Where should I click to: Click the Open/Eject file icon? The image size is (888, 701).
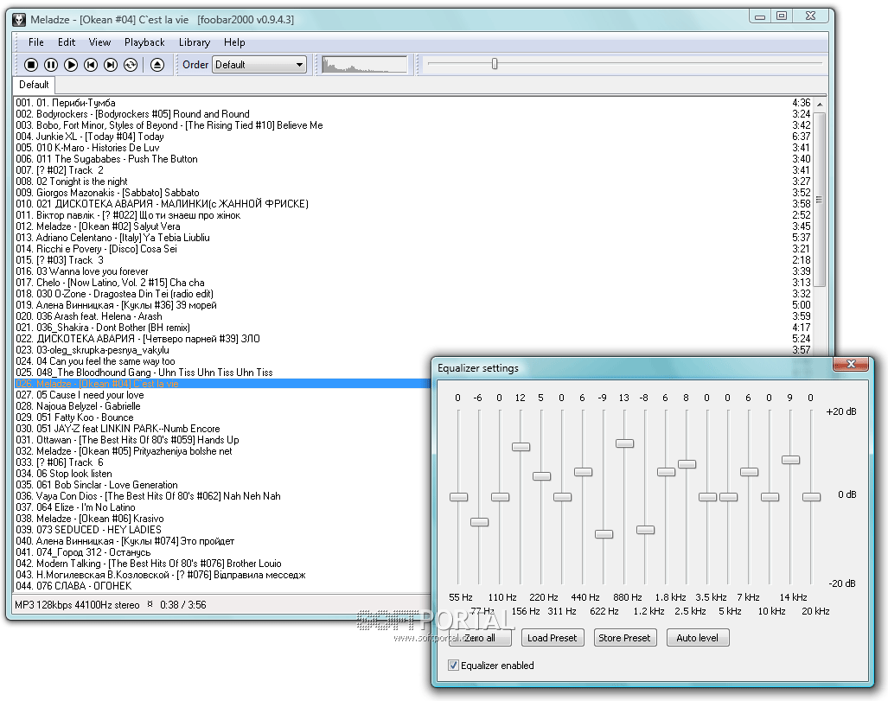[x=157, y=65]
